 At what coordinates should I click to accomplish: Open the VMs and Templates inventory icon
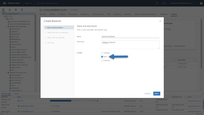(9, 10)
